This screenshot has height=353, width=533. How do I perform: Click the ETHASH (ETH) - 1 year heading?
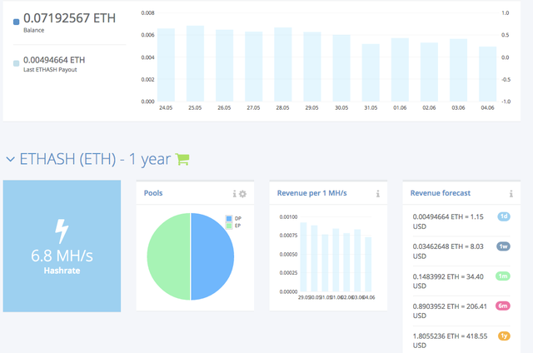click(x=95, y=159)
